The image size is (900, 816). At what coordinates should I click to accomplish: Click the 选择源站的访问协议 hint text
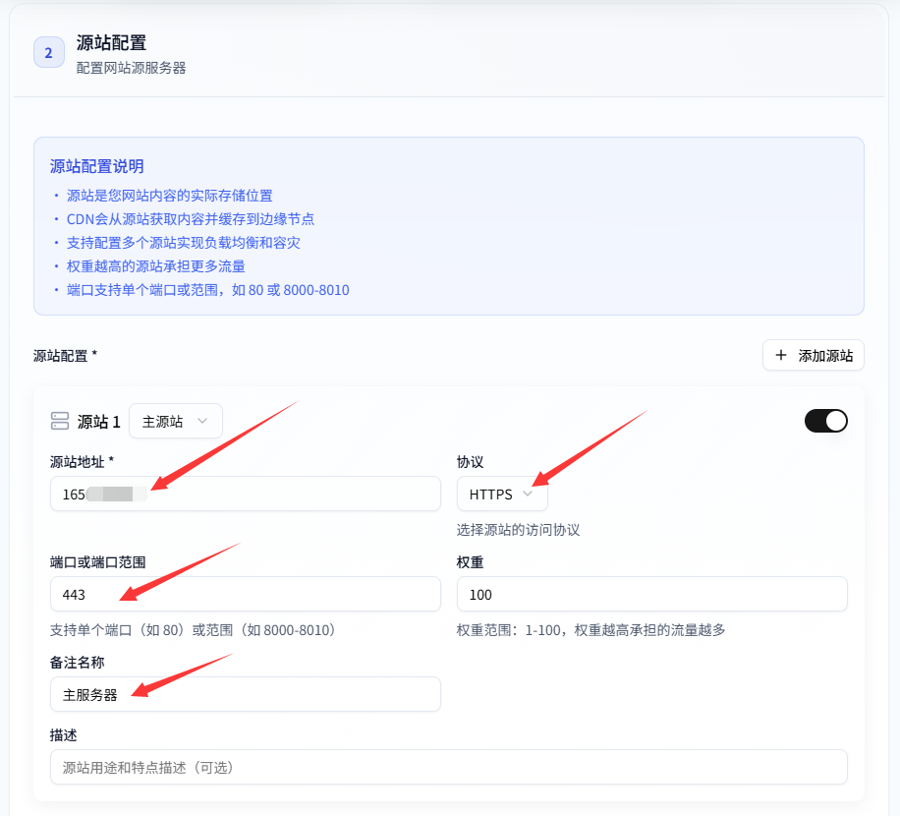[518, 530]
